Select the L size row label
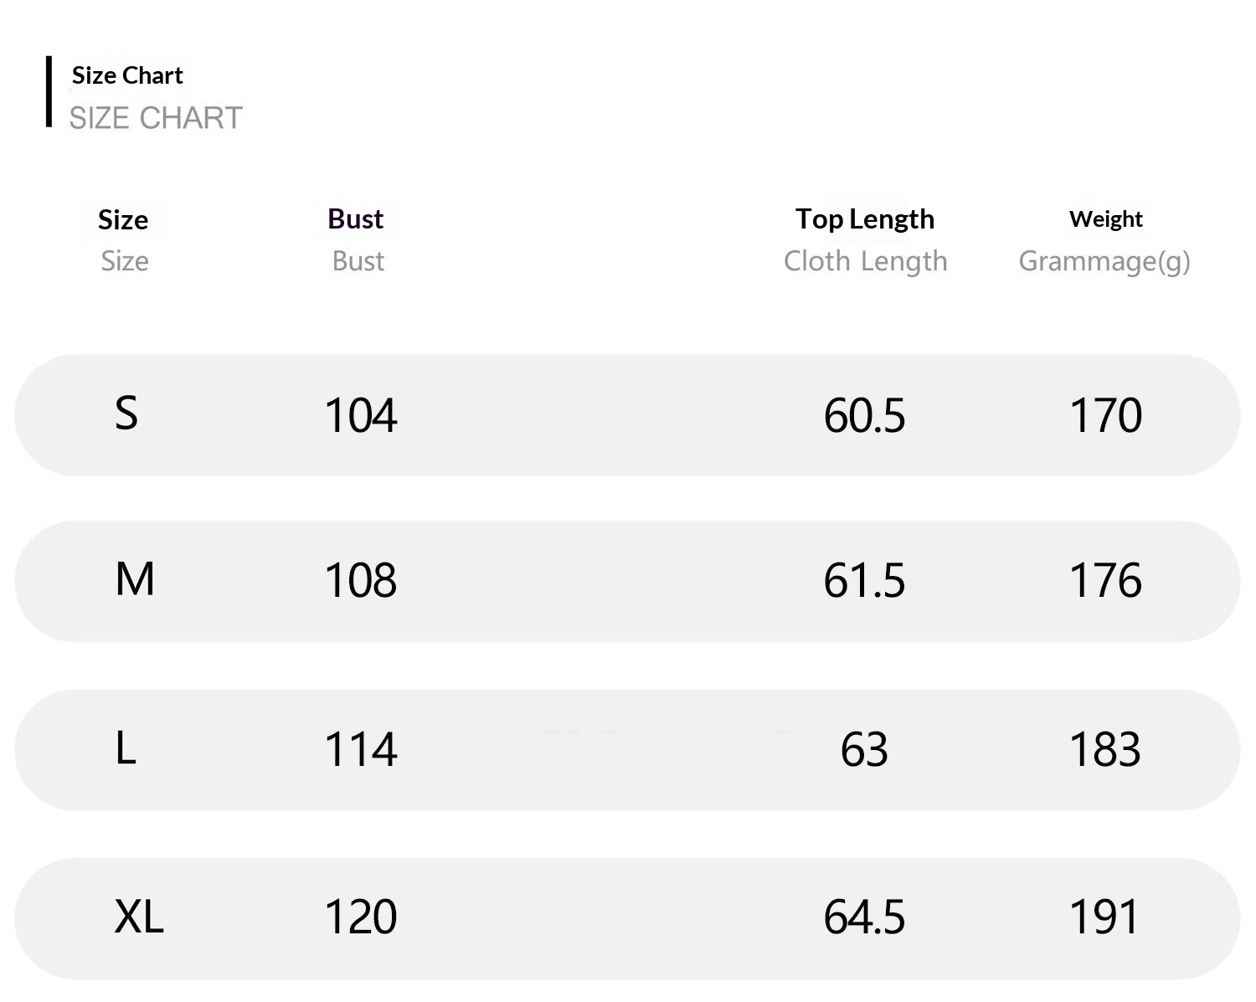 click(x=126, y=748)
